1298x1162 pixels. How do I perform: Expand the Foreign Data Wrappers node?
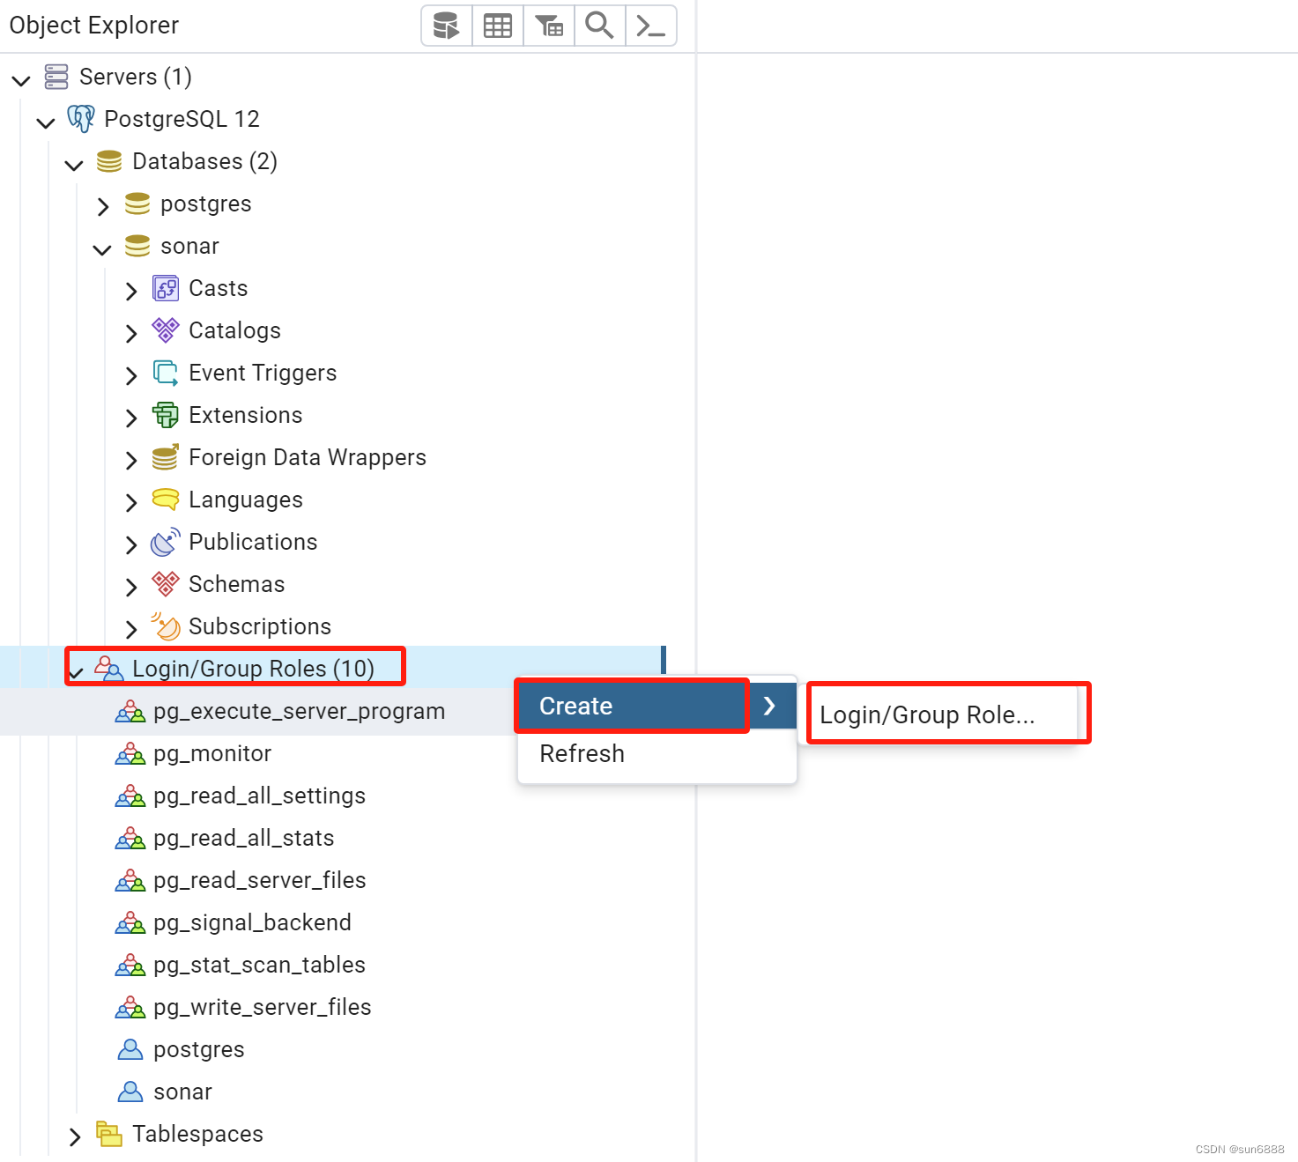click(x=131, y=460)
